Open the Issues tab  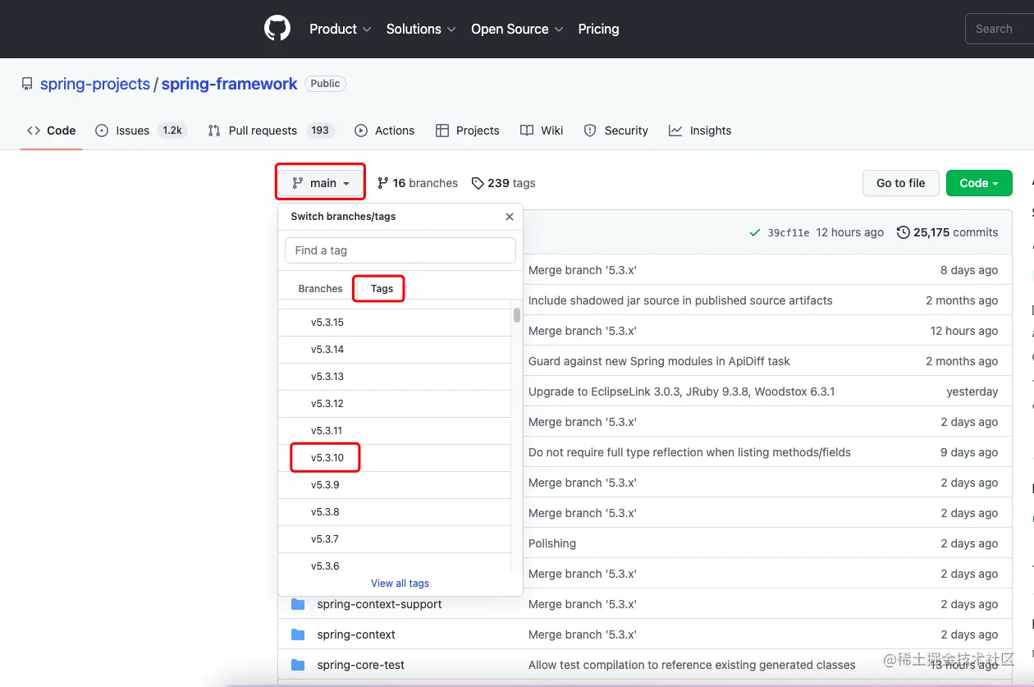pos(140,131)
